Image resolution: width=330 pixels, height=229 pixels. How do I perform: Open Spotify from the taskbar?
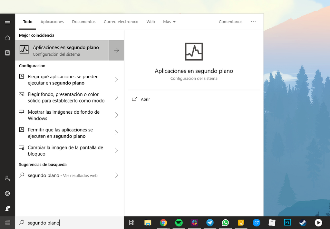[x=179, y=223]
